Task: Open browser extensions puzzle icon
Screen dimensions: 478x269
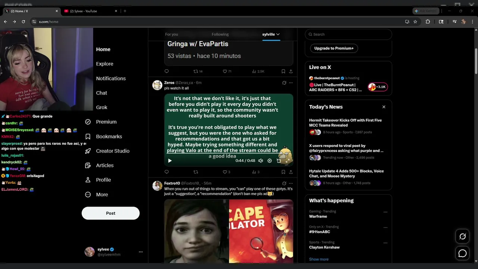Action: tap(428, 22)
